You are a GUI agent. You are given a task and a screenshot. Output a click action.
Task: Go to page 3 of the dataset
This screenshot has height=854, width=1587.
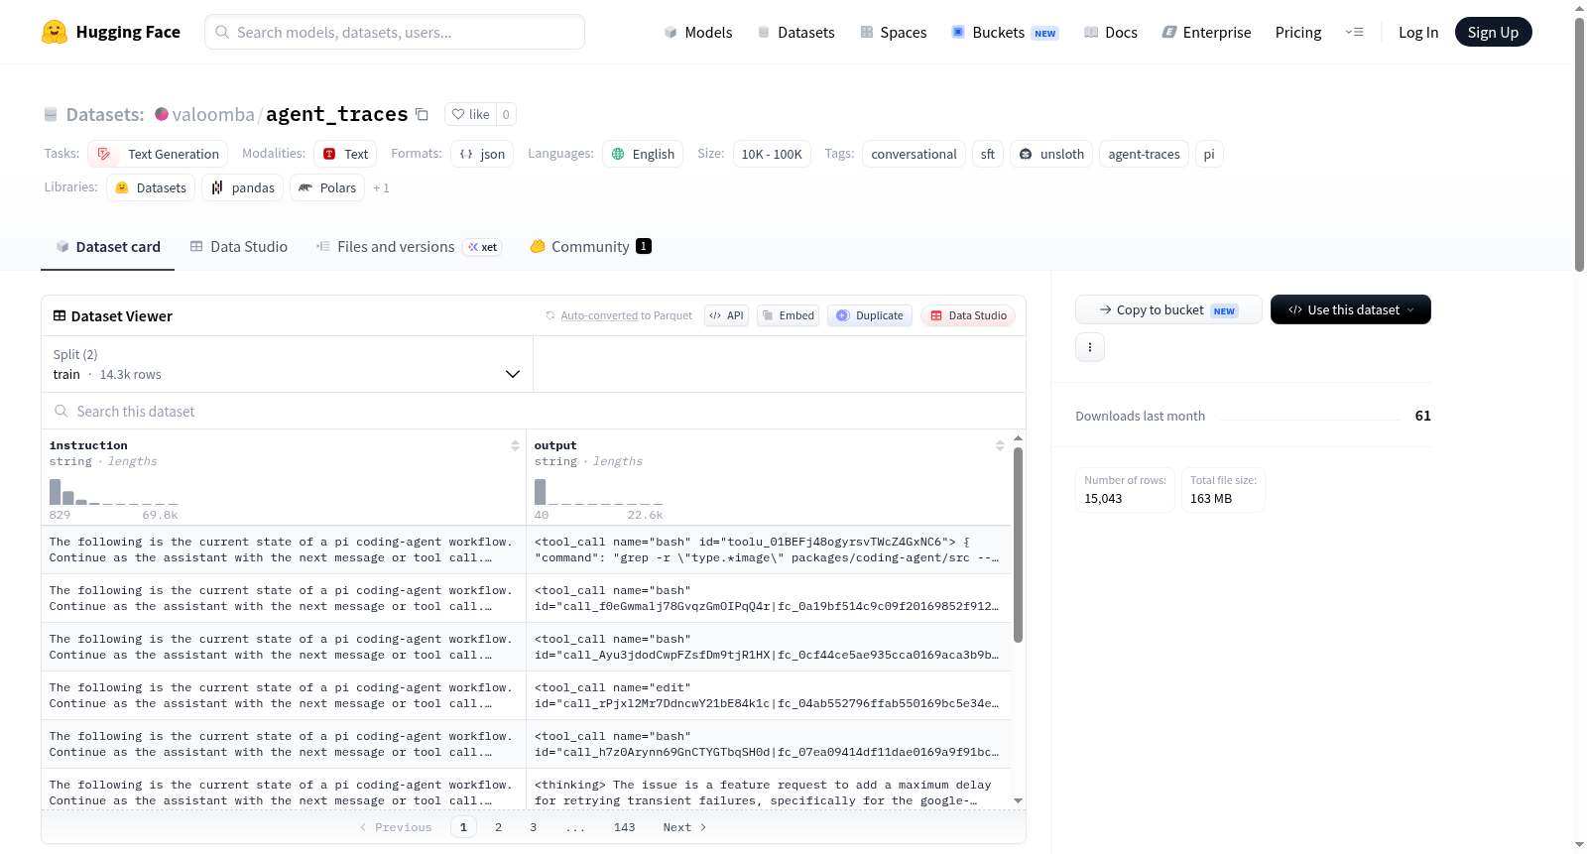pyautogui.click(x=533, y=827)
